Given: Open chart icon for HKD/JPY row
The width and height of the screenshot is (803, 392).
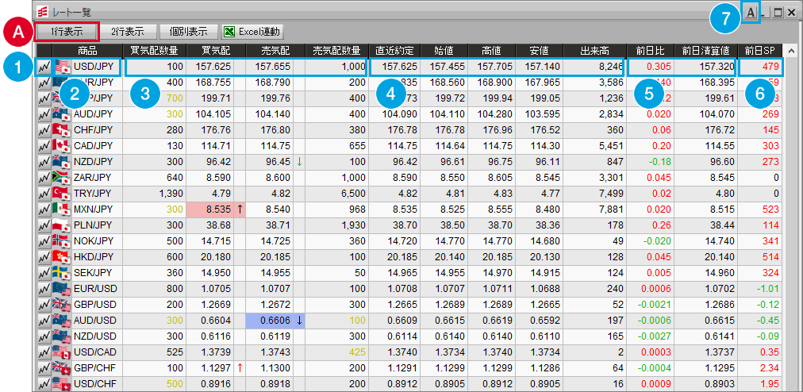Looking at the screenshot, I should click(44, 257).
